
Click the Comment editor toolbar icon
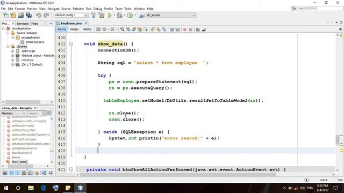198,29
